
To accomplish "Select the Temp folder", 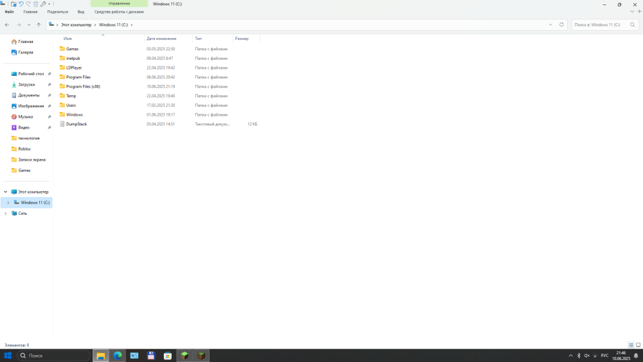I will click(x=71, y=96).
